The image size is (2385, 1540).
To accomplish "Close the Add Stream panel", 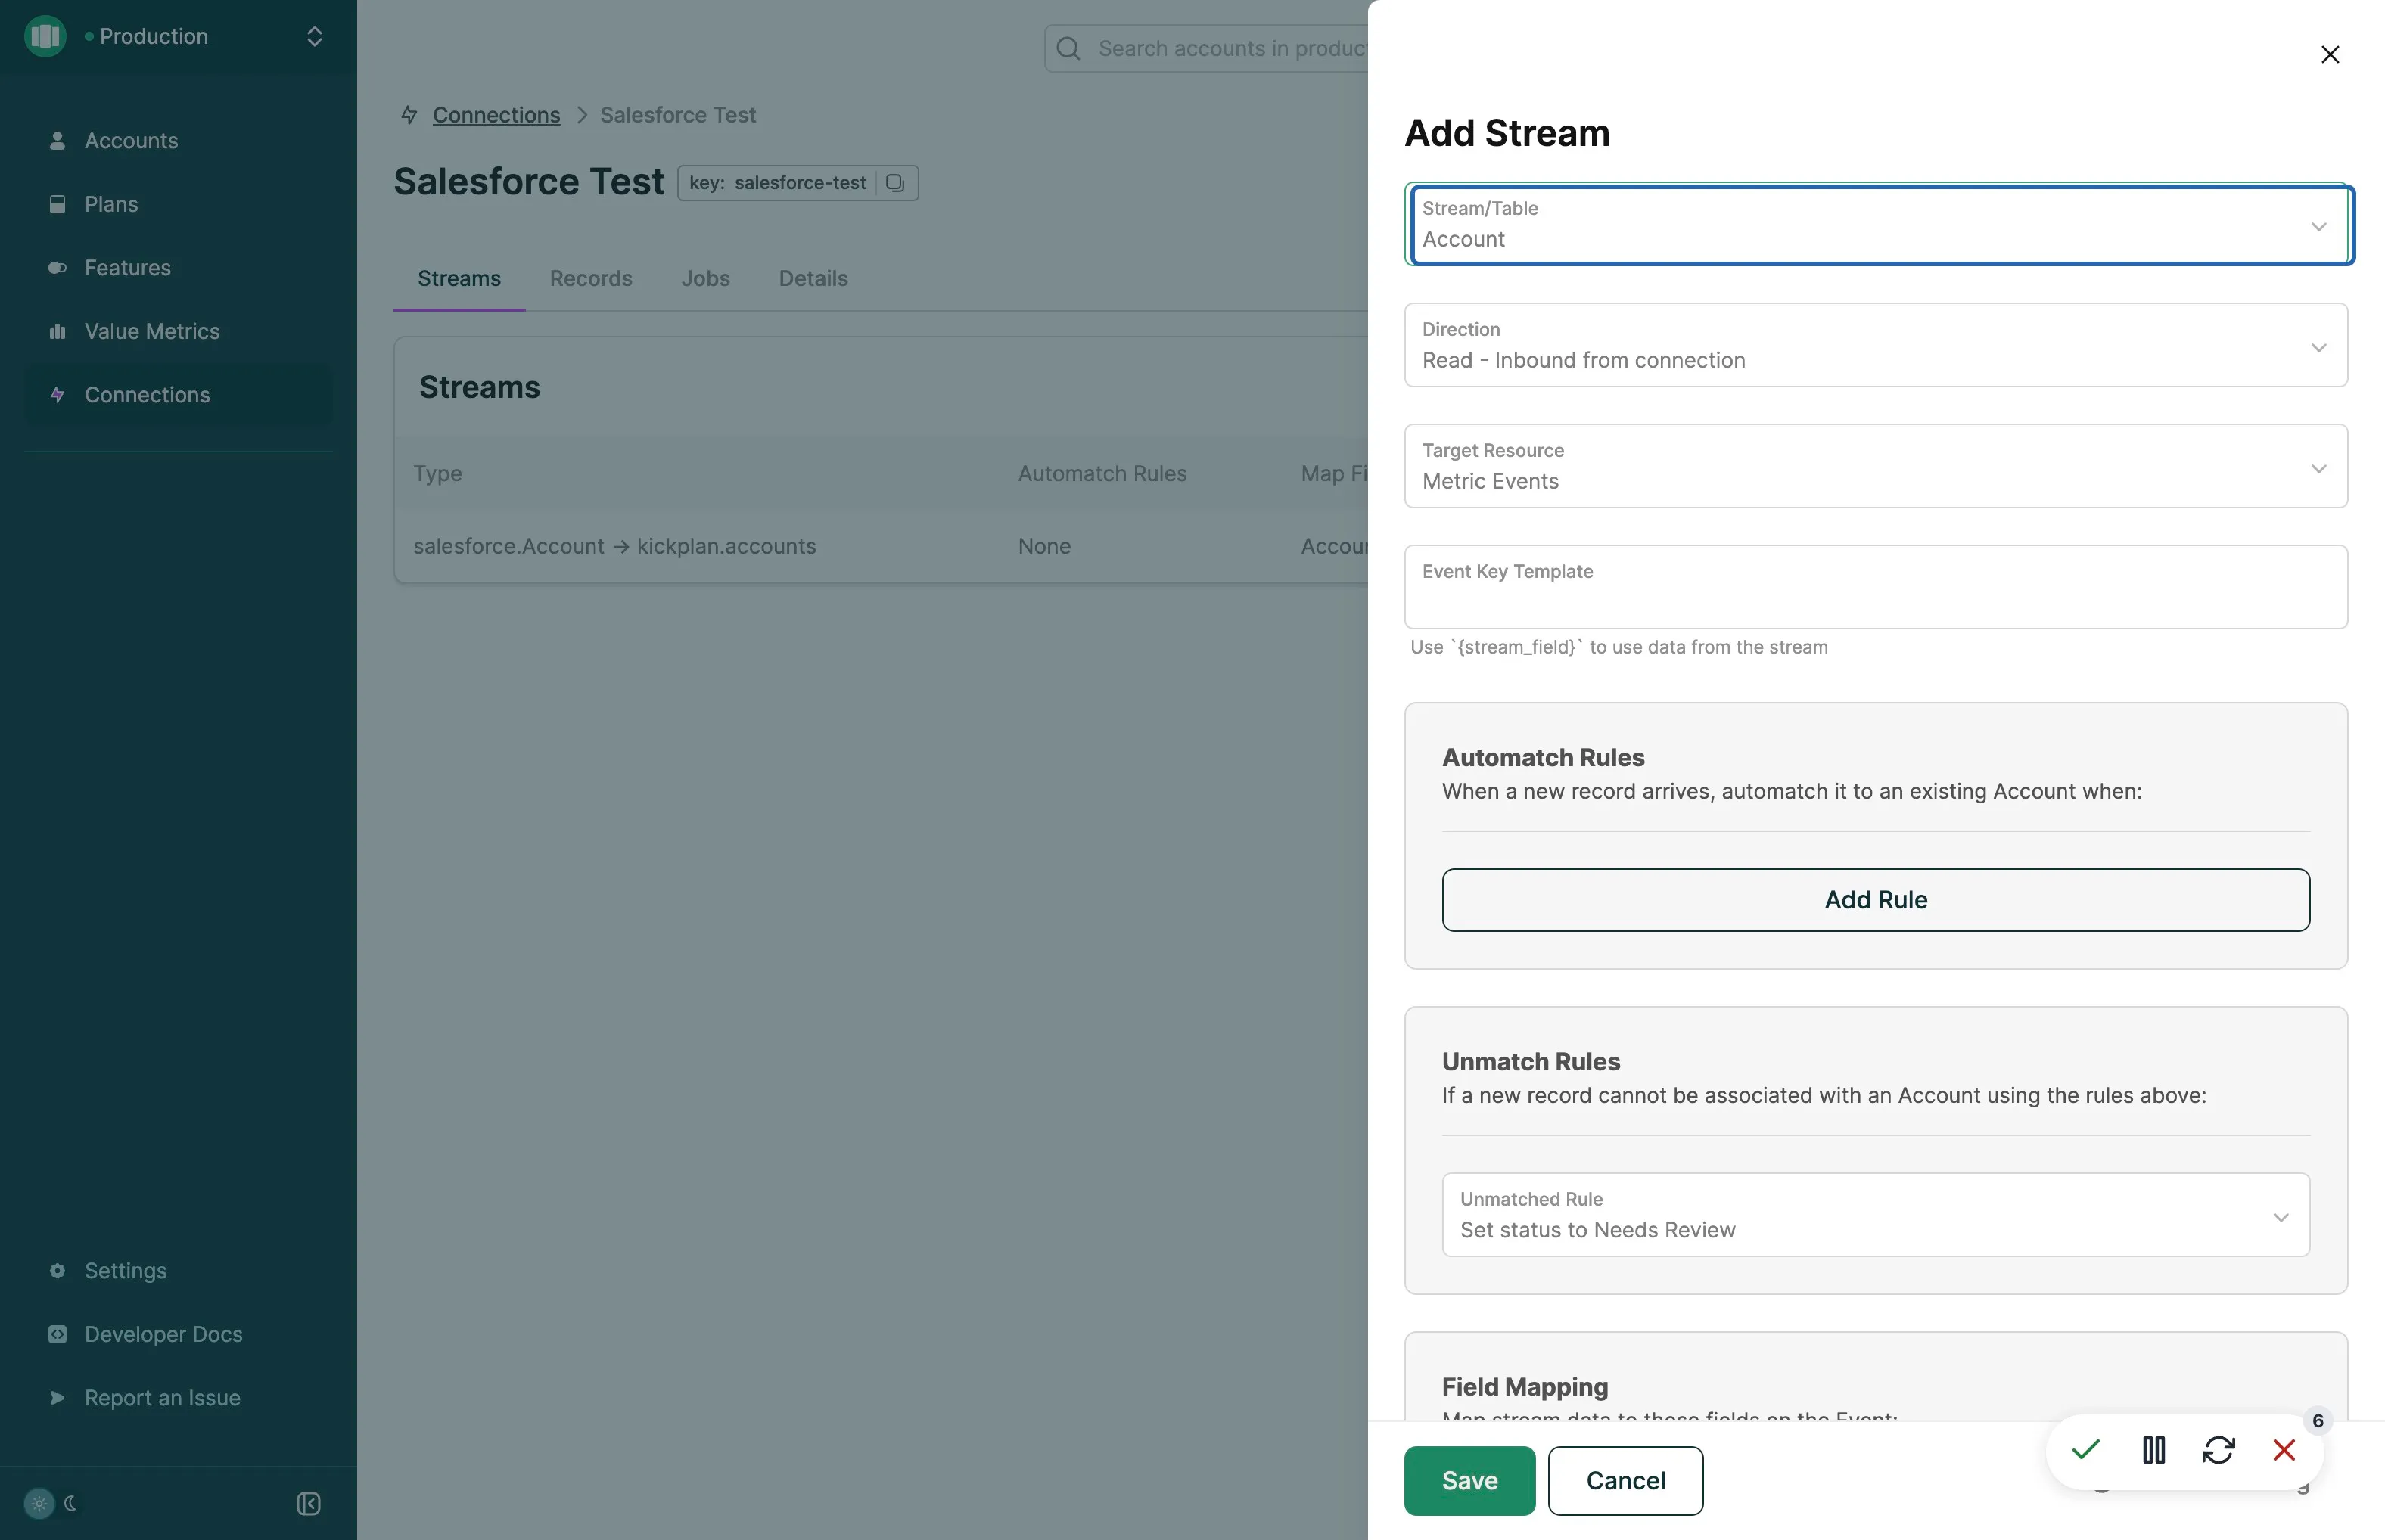I will 2330,54.
